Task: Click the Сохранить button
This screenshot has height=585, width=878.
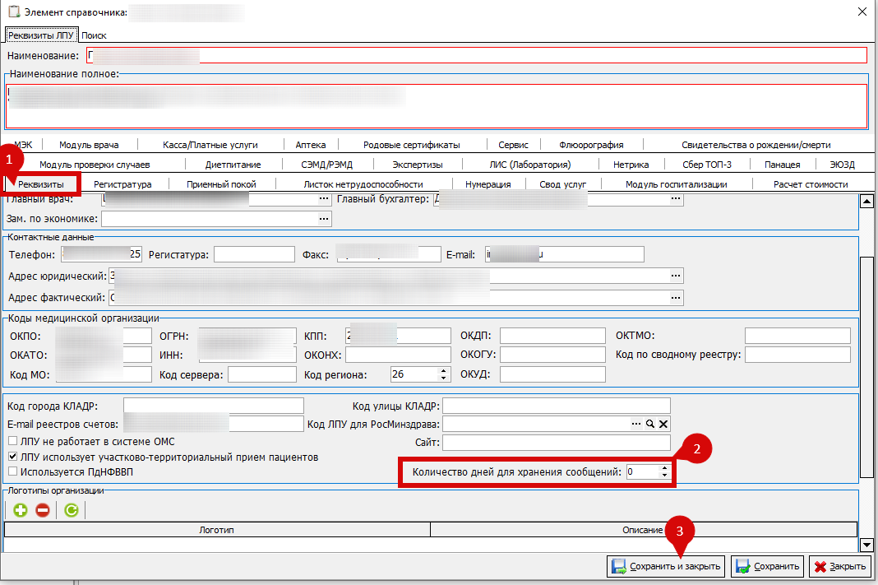Action: (x=768, y=567)
